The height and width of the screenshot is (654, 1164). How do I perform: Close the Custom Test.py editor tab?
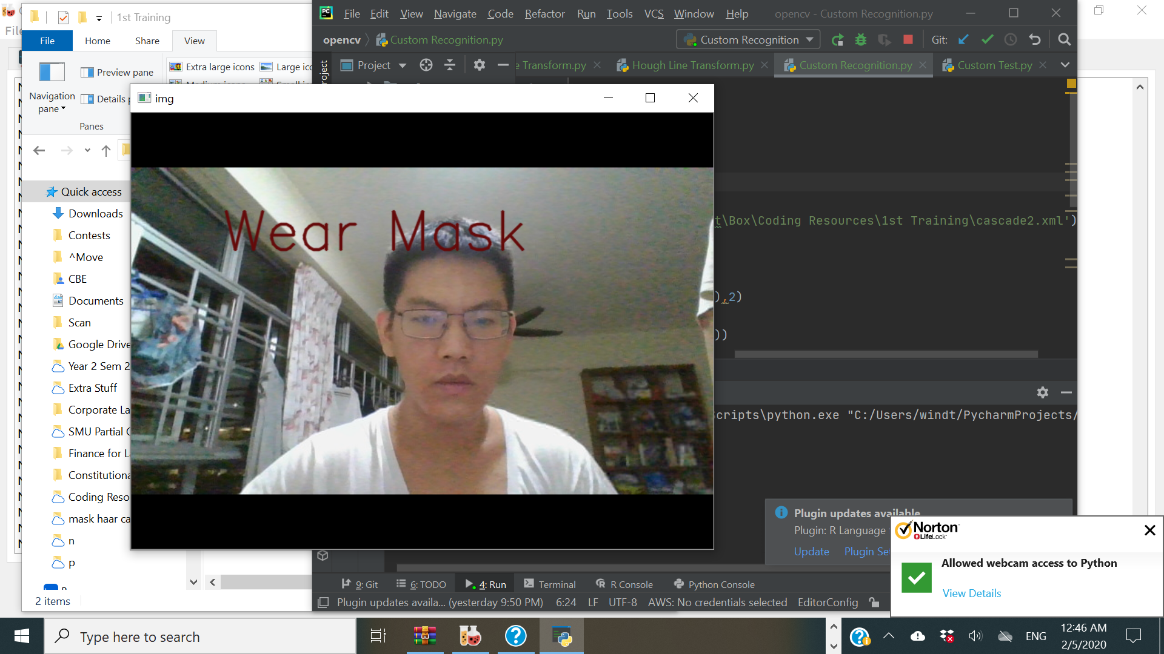[x=1043, y=65]
